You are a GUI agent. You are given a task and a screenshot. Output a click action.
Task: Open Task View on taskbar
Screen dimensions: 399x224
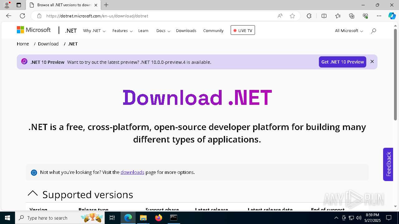[113, 218]
